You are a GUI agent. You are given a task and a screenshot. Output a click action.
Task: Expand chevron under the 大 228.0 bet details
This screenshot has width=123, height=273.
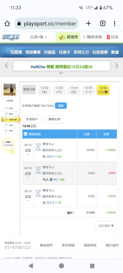tap(28, 155)
